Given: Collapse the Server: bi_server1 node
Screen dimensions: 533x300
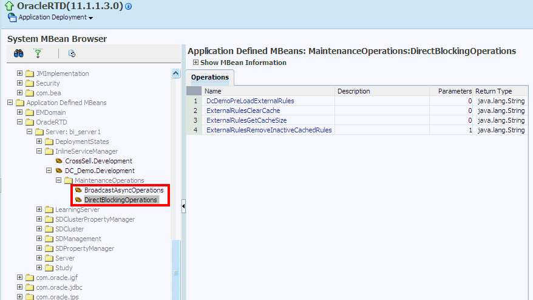Looking at the screenshot, I should 30,131.
